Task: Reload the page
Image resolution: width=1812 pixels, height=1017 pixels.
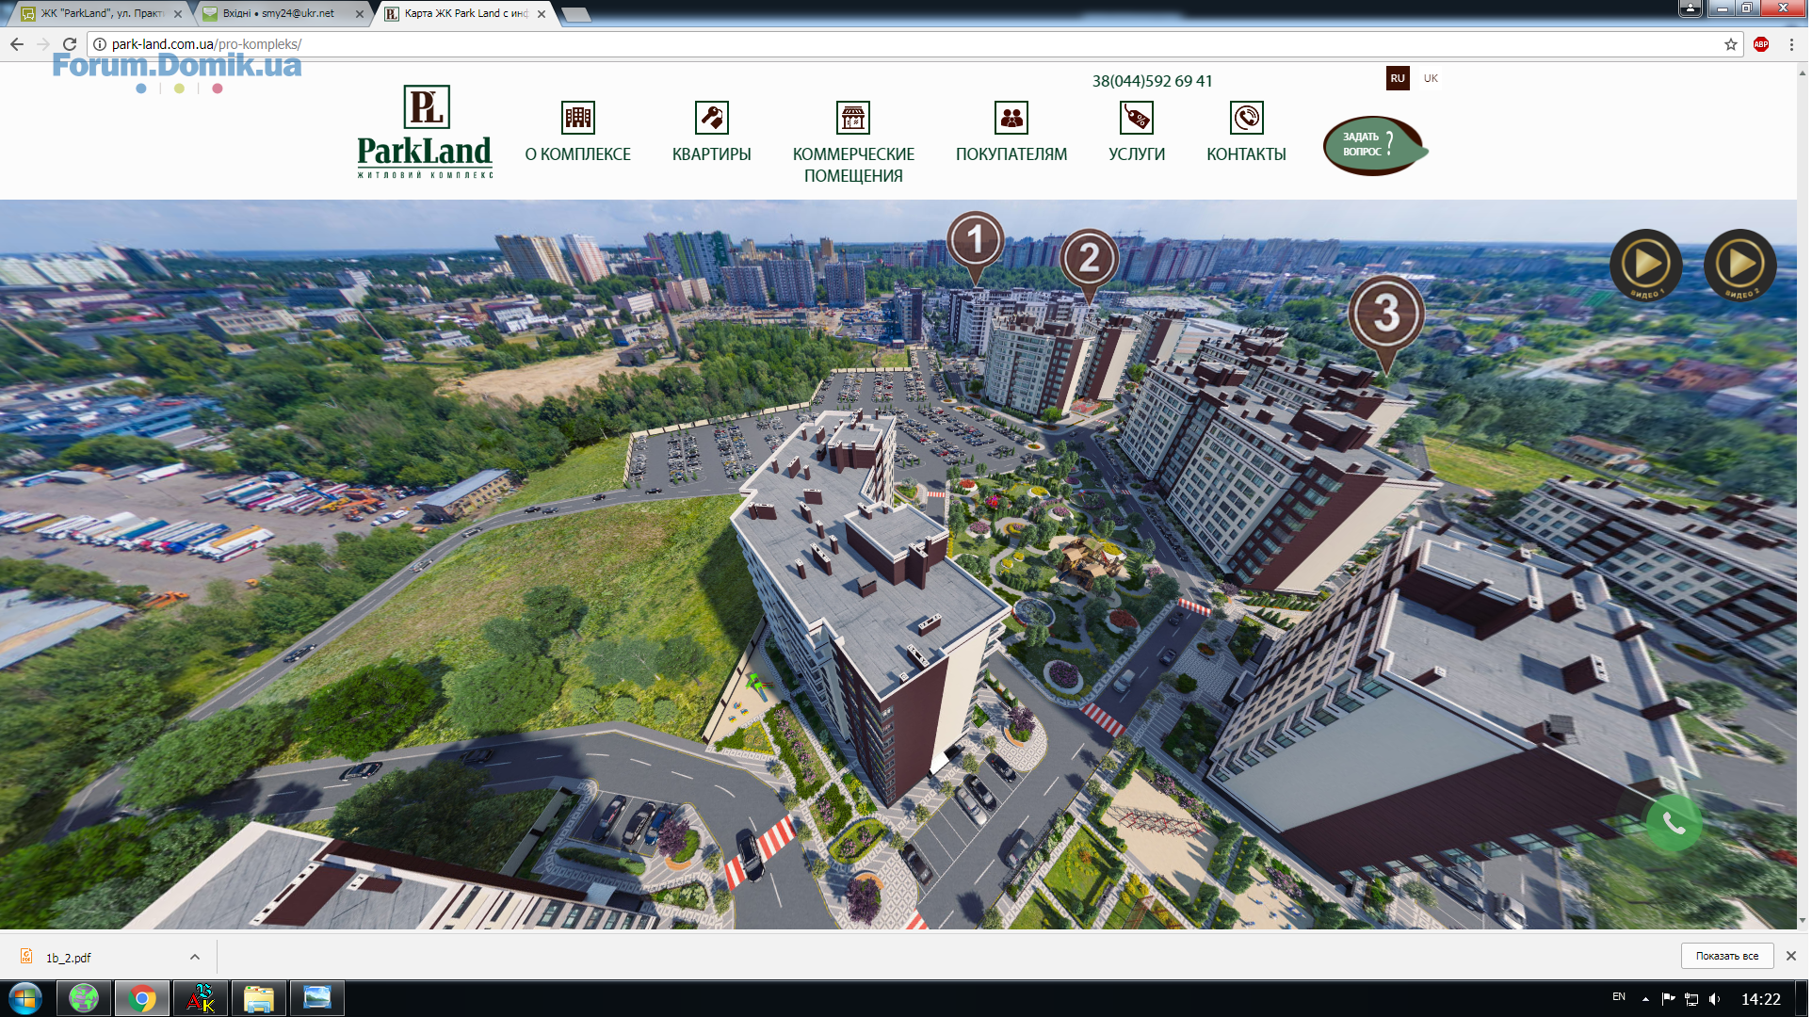Action: pyautogui.click(x=70, y=44)
